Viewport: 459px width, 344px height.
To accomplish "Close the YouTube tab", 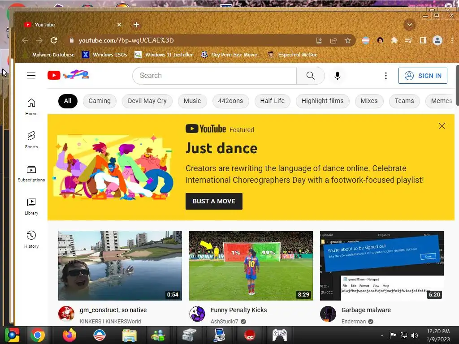I will tap(119, 25).
